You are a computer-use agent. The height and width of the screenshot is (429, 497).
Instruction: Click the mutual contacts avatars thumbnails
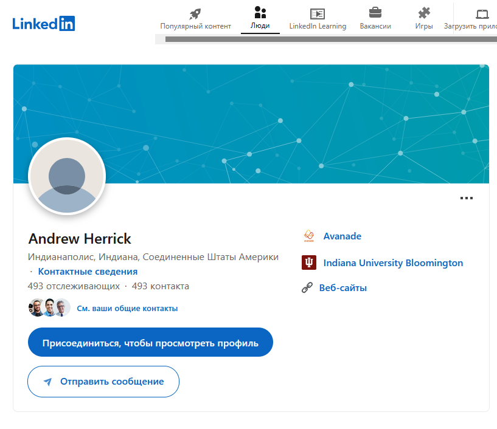point(49,308)
